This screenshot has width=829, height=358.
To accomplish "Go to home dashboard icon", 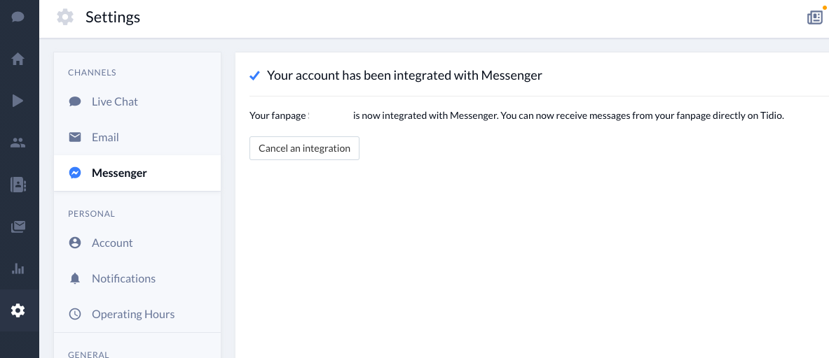I will pyautogui.click(x=18, y=59).
